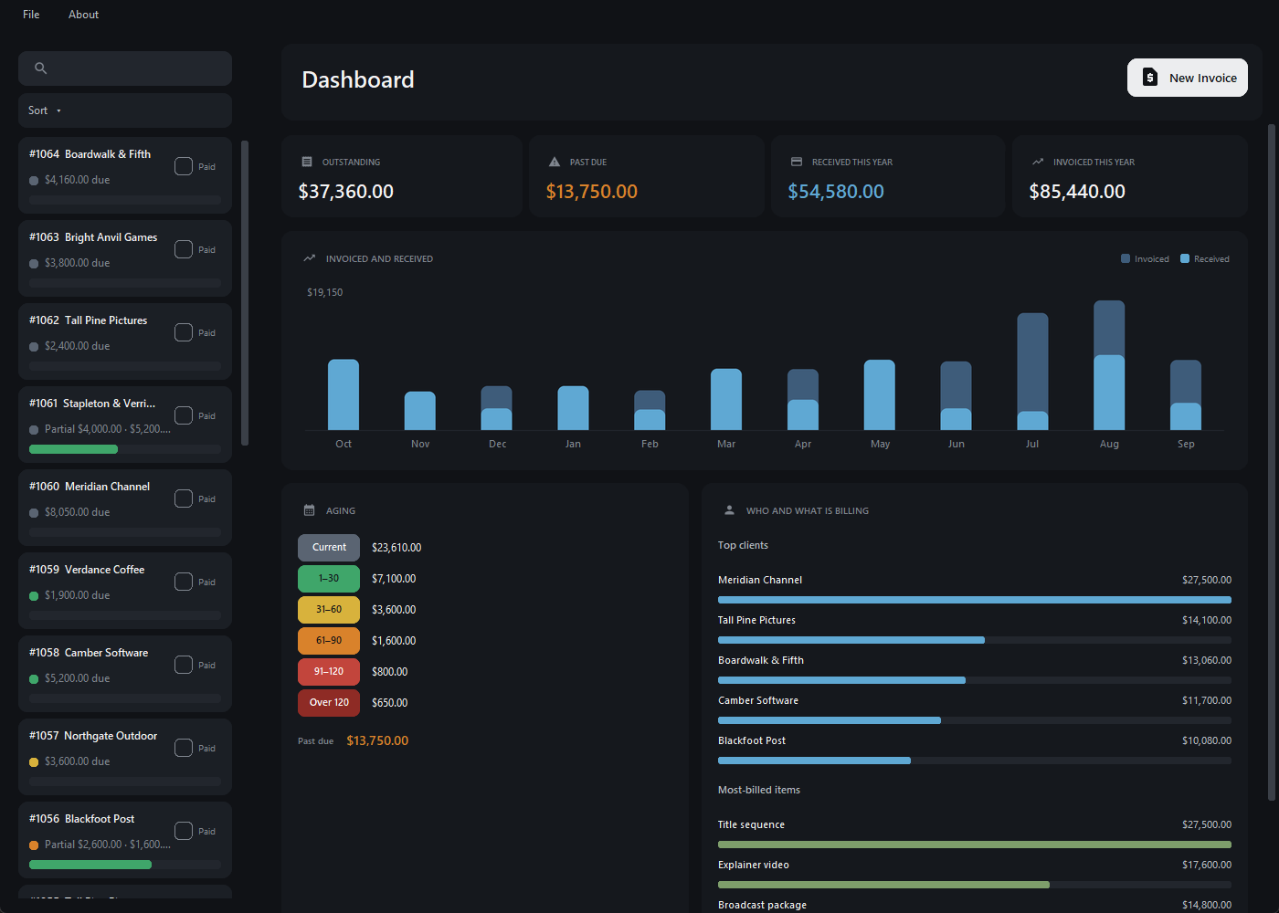This screenshot has width=1279, height=913.
Task: Click the July bar in the chart
Action: point(1032,372)
